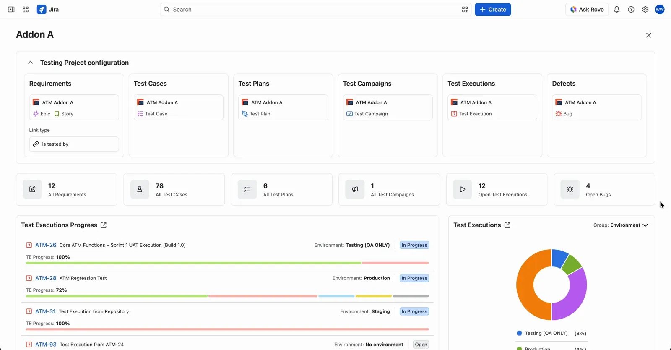Click ATM-93 Open status badge
Image resolution: width=671 pixels, height=350 pixels.
click(421, 345)
